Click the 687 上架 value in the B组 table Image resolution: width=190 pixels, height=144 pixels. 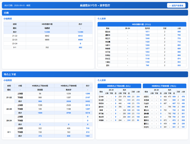pos(165,103)
